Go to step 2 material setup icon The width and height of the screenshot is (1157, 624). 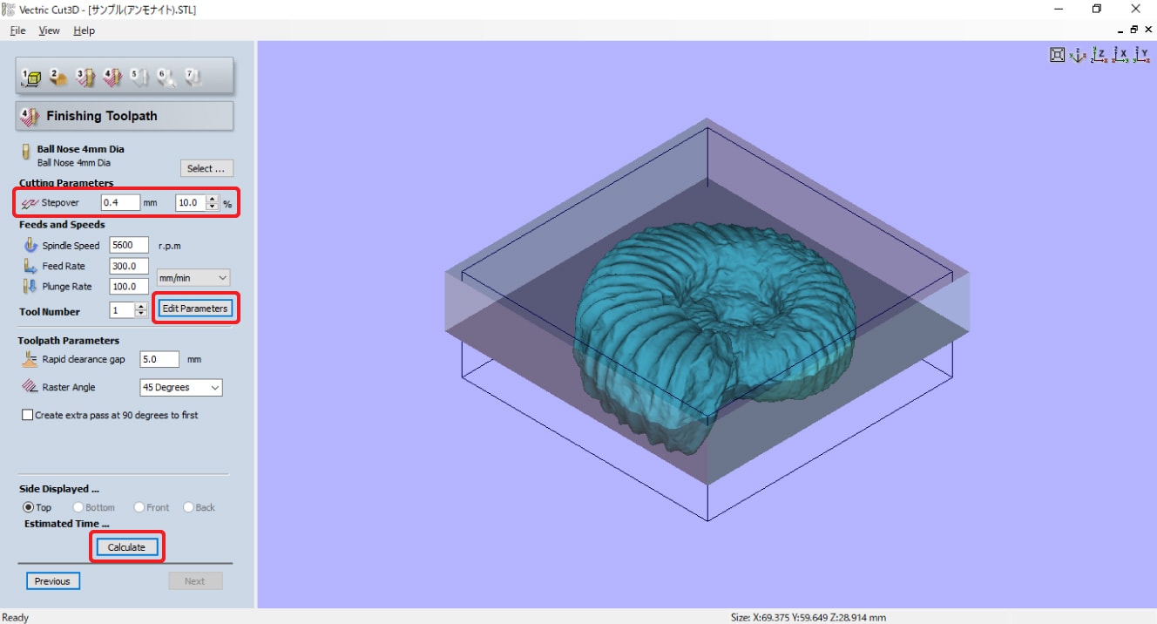tap(58, 78)
